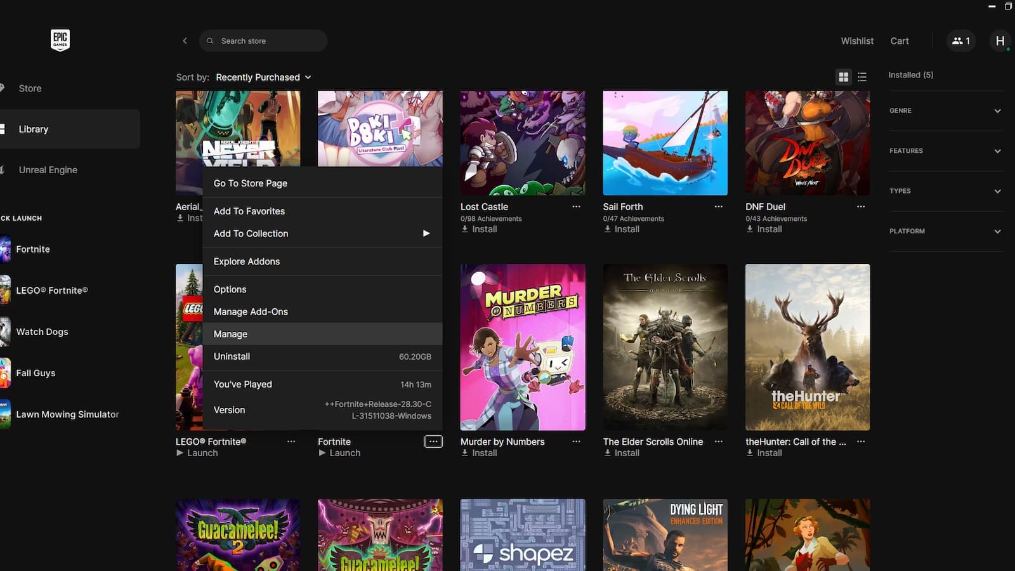The height and width of the screenshot is (571, 1015).
Task: Open the Sort by Recently Purchased dropdown
Action: coord(263,77)
